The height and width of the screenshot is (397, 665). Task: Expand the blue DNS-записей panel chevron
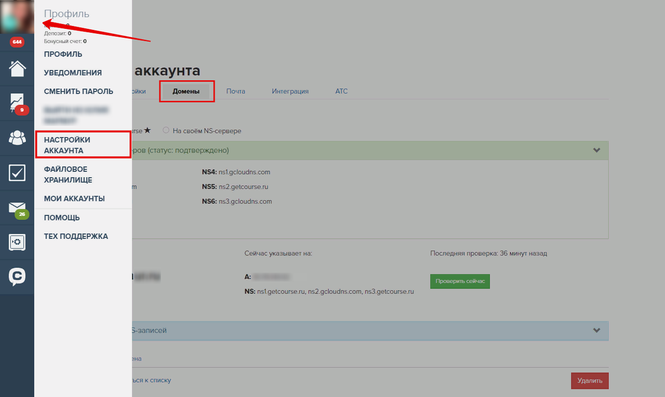coord(597,330)
